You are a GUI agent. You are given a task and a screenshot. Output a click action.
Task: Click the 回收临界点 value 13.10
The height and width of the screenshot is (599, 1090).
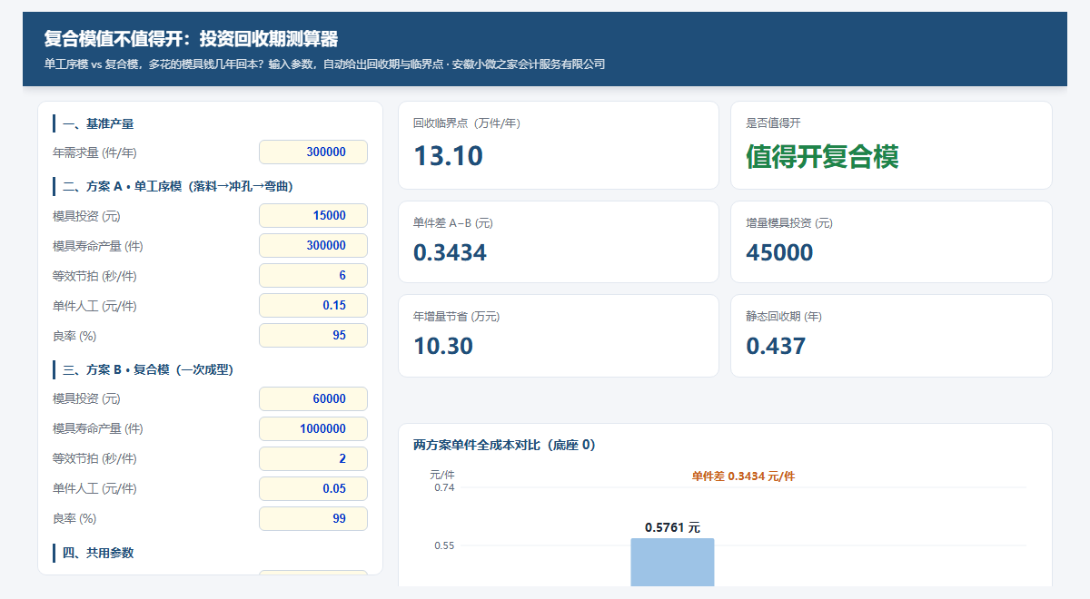448,156
